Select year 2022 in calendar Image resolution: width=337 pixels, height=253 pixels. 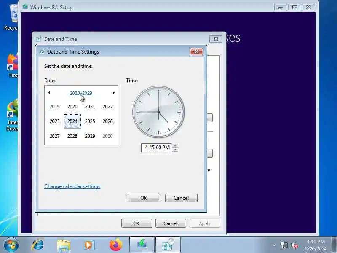[x=108, y=107]
